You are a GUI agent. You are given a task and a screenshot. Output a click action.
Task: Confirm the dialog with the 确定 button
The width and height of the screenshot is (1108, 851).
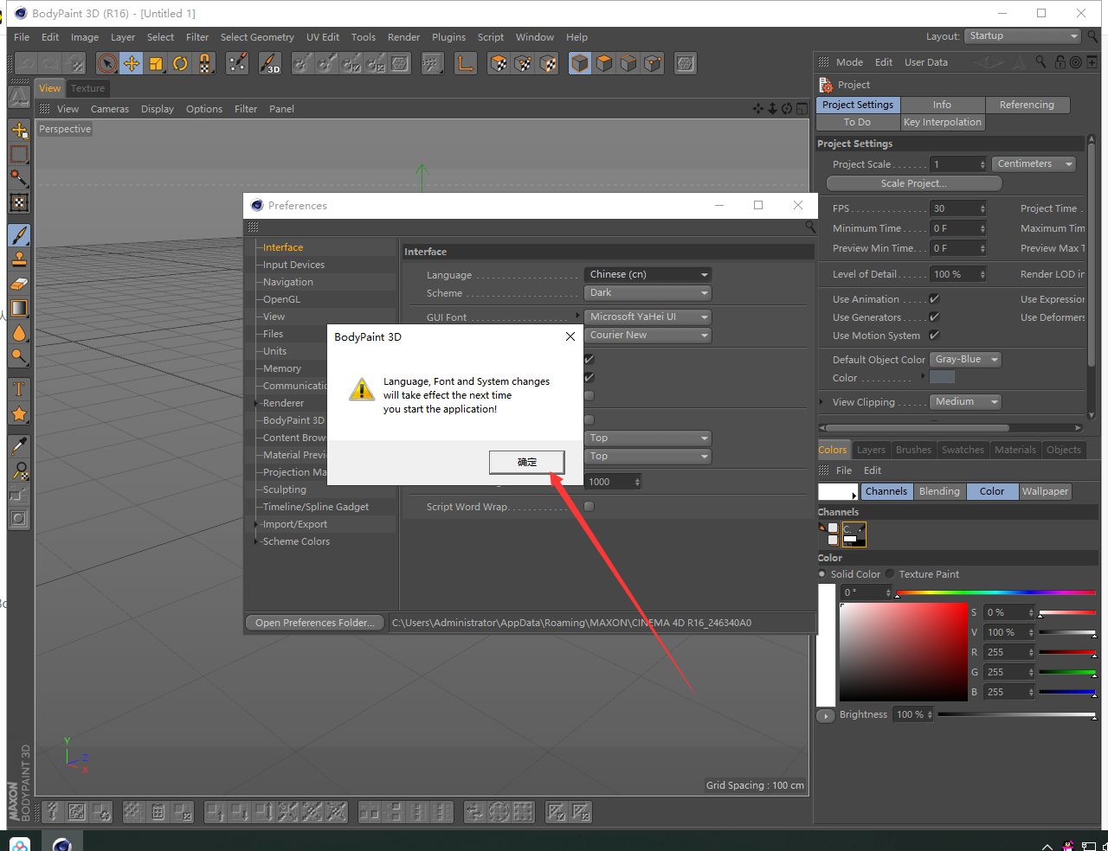pos(527,463)
